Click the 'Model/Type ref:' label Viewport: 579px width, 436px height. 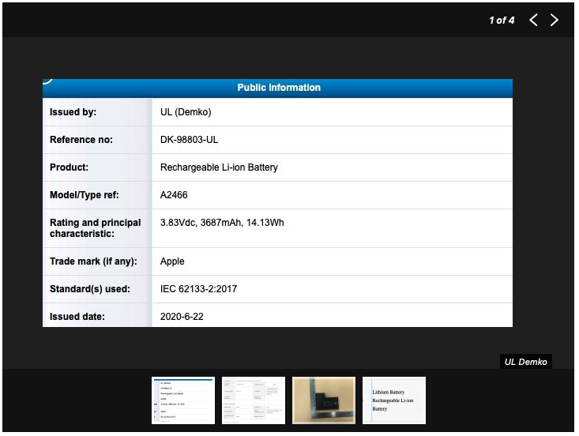tap(85, 195)
